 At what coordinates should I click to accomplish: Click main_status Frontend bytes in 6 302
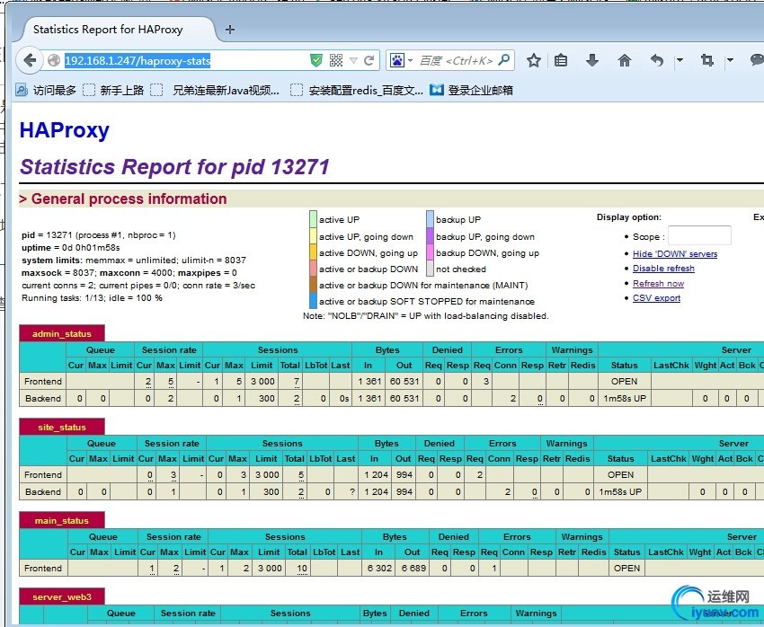[379, 568]
